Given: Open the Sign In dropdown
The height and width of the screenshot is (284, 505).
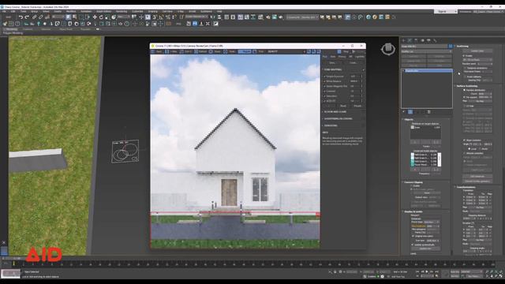Looking at the screenshot, I should [x=446, y=12].
